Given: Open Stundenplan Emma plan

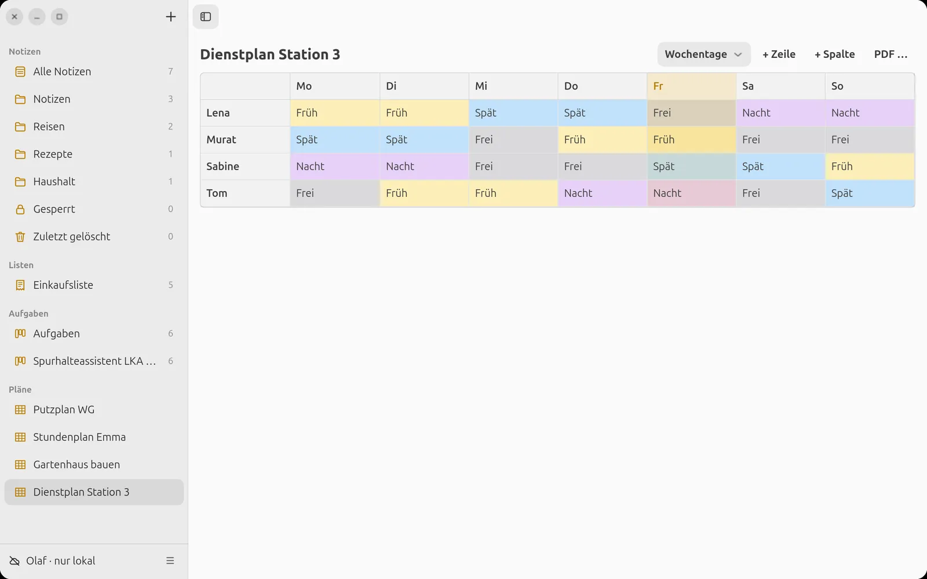Looking at the screenshot, I should (x=94, y=437).
